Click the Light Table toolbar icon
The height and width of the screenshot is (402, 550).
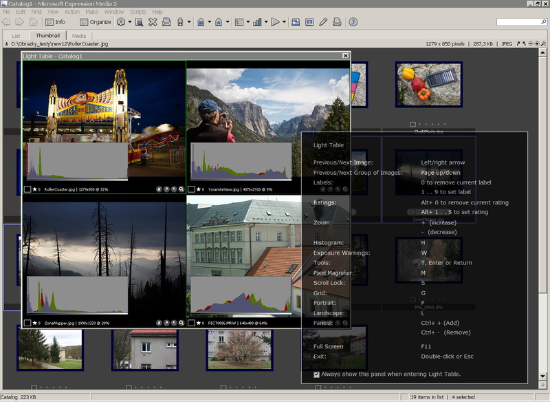296,22
